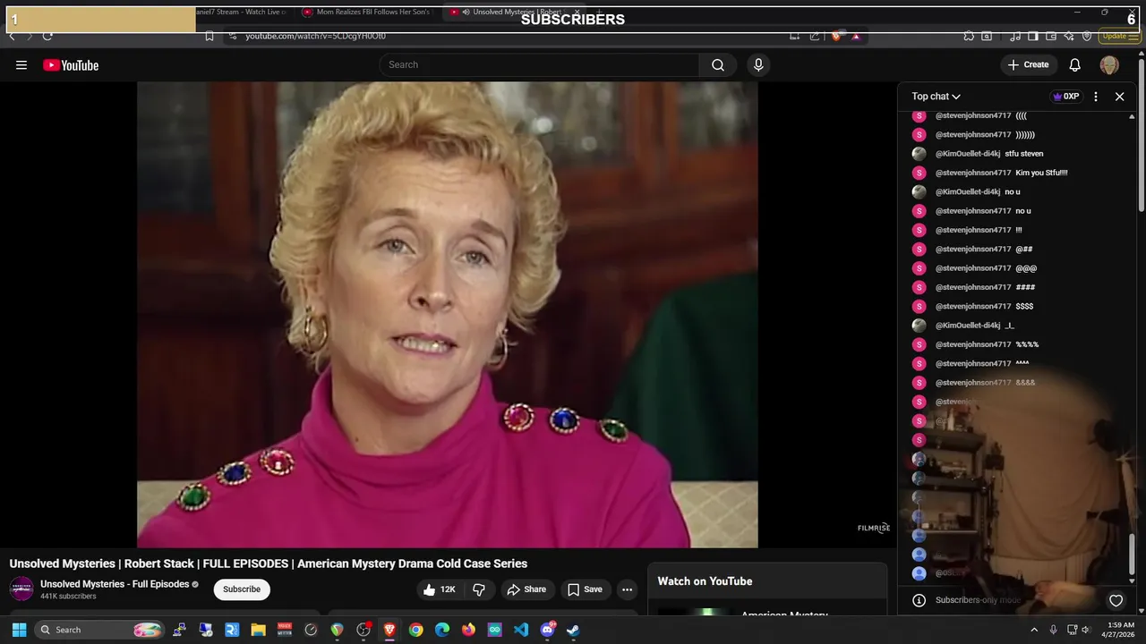The height and width of the screenshot is (644, 1146).
Task: Open chat options three-dot menu
Action: [1096, 97]
